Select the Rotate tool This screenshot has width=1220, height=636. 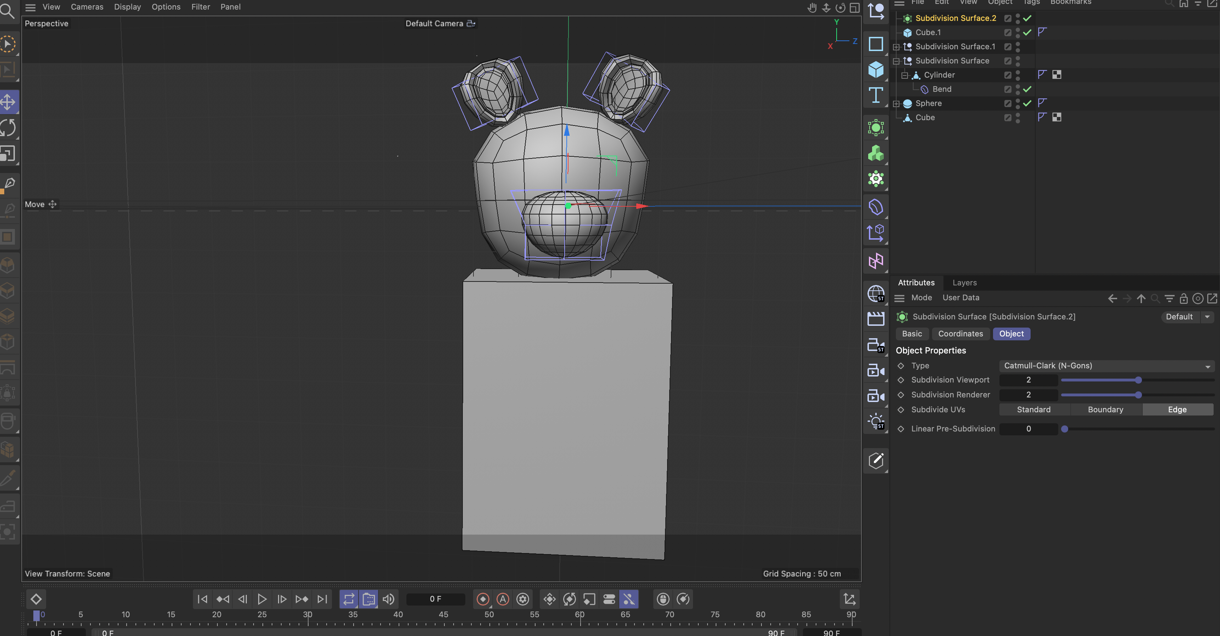[x=8, y=127]
